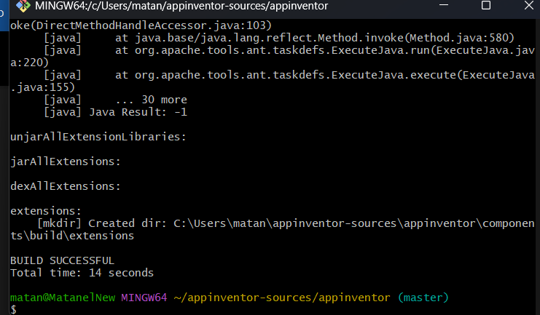Click the 'Total time: 14 seconds' line
This screenshot has width=540, height=315.
pyautogui.click(x=82, y=273)
